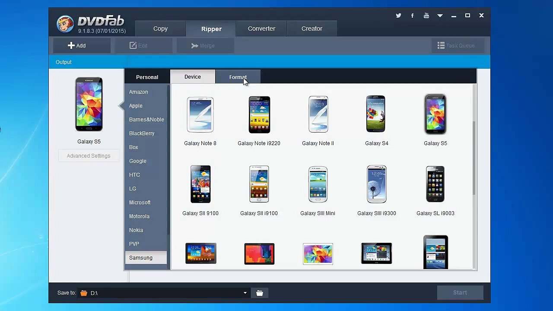Click the device grid vertical scrollbar
The image size is (553, 311).
click(474, 158)
